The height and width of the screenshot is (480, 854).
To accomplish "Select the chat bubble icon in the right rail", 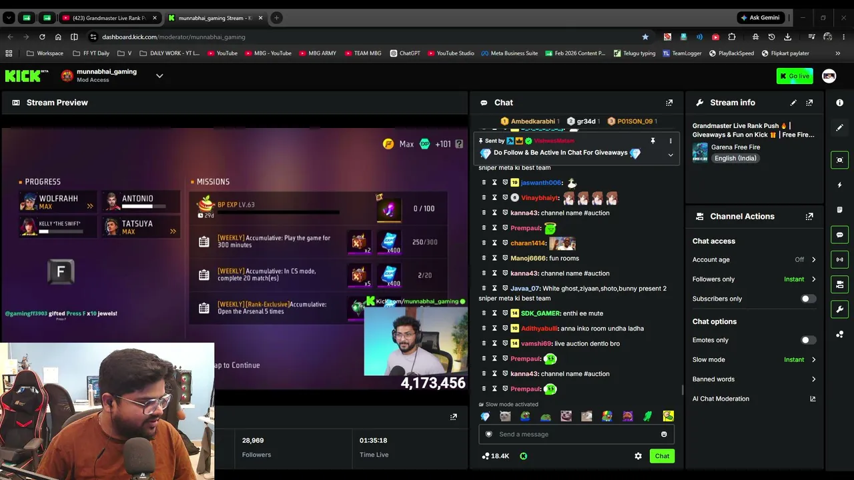I will click(839, 235).
